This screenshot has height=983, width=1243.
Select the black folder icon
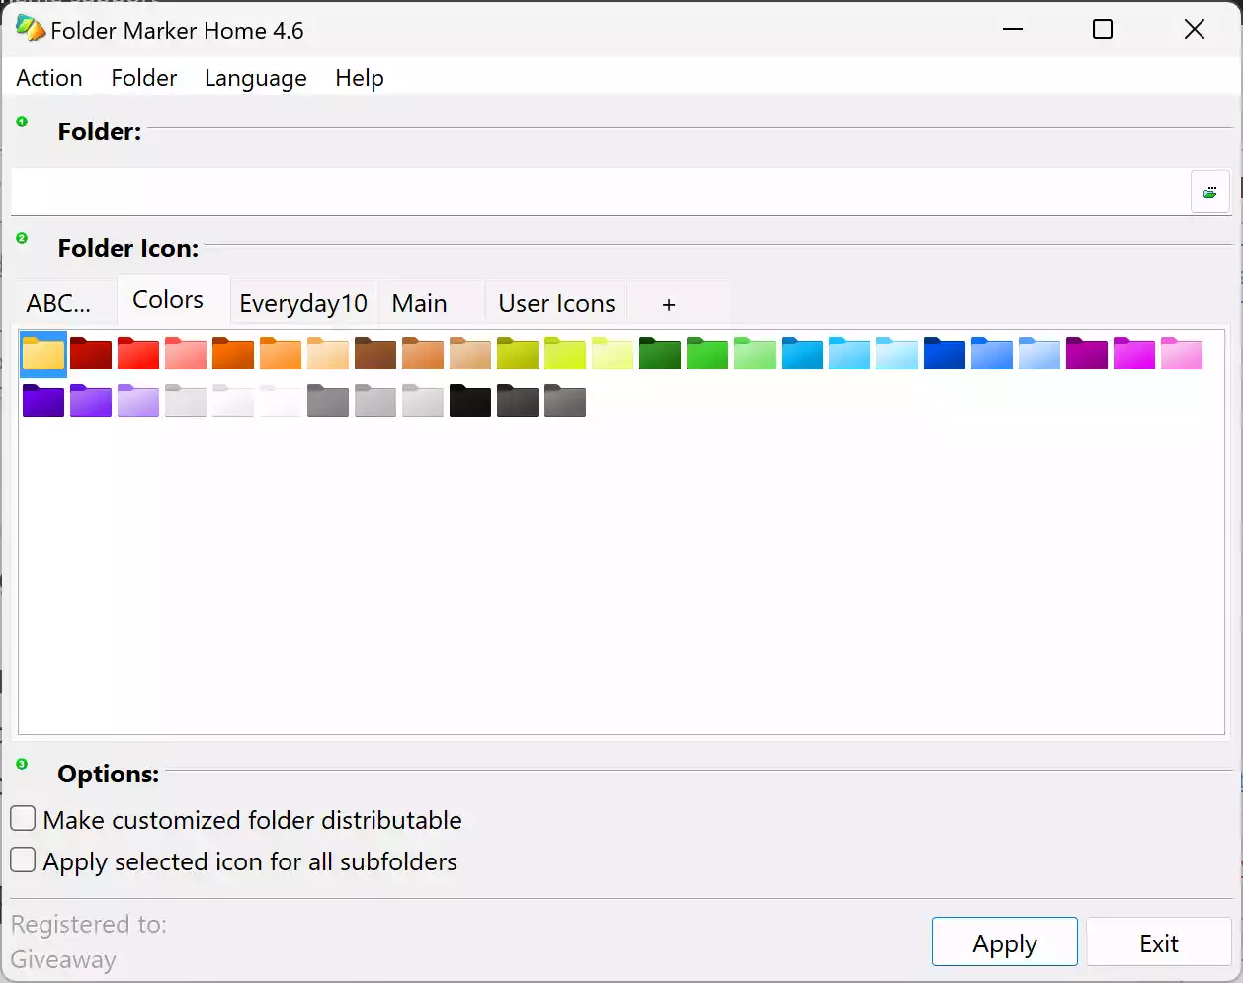(470, 401)
